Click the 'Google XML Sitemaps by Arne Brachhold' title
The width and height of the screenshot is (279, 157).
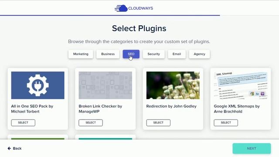(237, 109)
